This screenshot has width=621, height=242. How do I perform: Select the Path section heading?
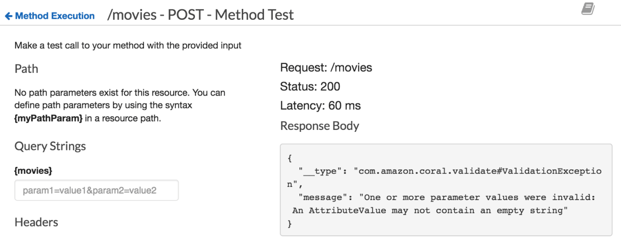click(x=26, y=69)
